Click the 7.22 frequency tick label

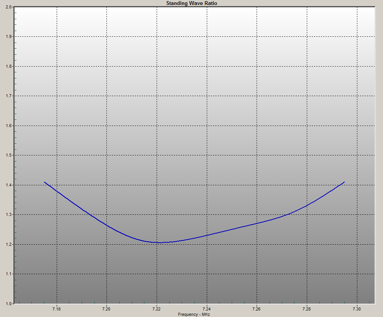coord(157,309)
